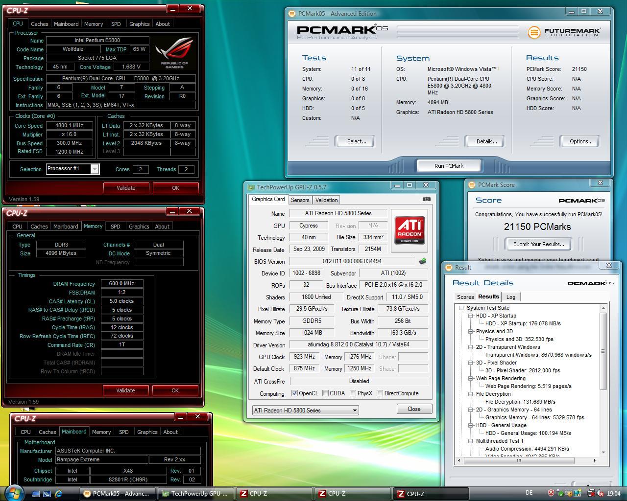Viewport: 627px width, 501px height.
Task: Collapse the 2D - Transparent Windows node
Action: pyautogui.click(x=471, y=347)
